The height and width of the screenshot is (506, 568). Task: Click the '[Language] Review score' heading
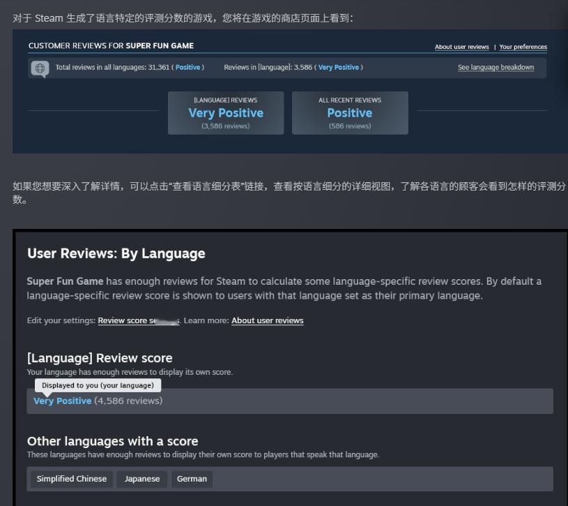coord(100,358)
